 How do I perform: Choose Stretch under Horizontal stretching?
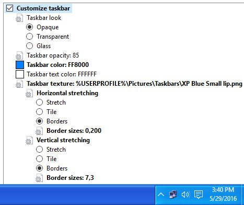point(39,102)
